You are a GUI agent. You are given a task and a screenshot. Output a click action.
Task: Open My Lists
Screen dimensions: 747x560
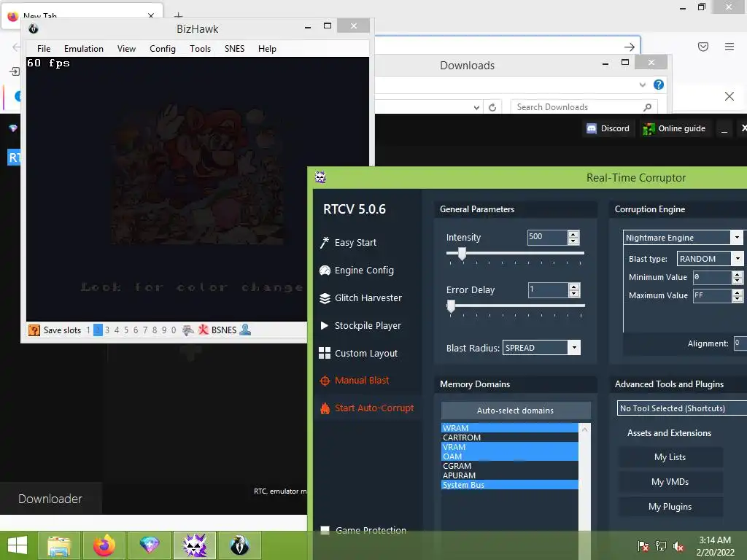pos(670,457)
